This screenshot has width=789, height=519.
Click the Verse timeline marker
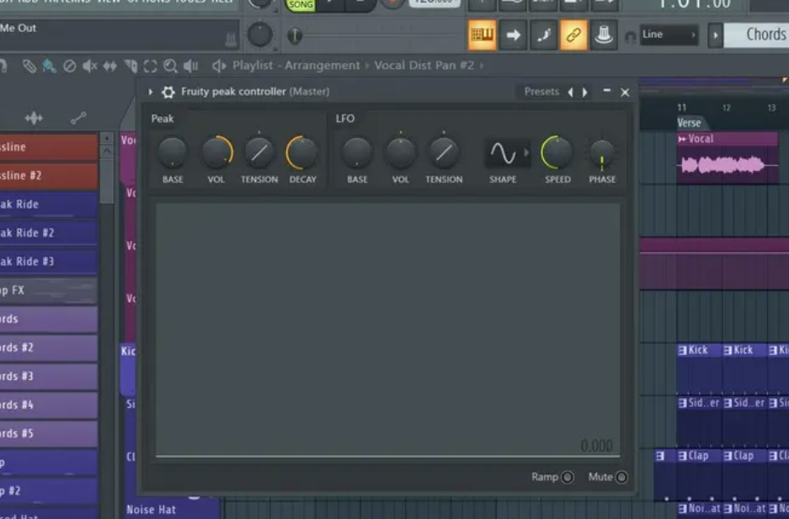point(689,123)
